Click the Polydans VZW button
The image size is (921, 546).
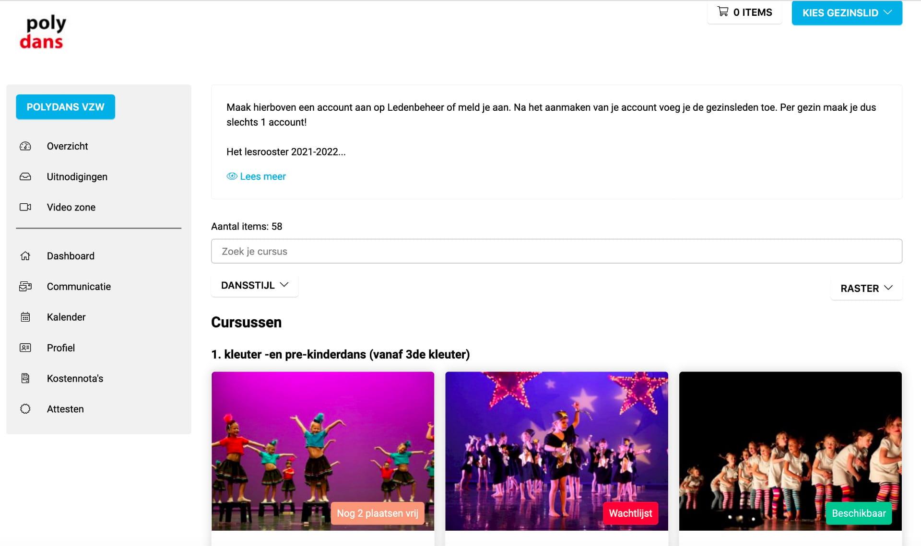[x=66, y=107]
